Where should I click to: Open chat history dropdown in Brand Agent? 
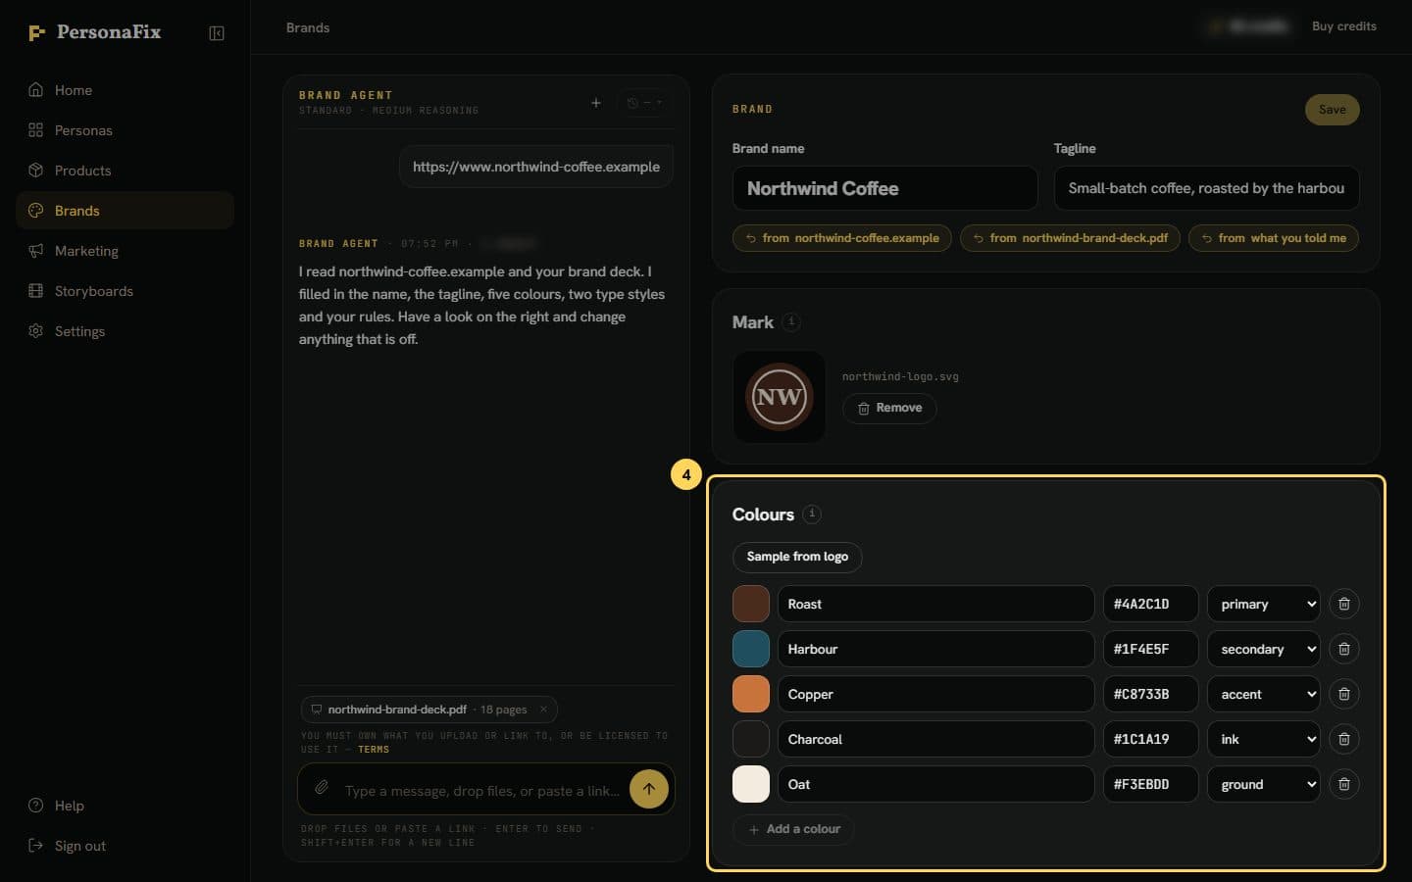[x=644, y=103]
